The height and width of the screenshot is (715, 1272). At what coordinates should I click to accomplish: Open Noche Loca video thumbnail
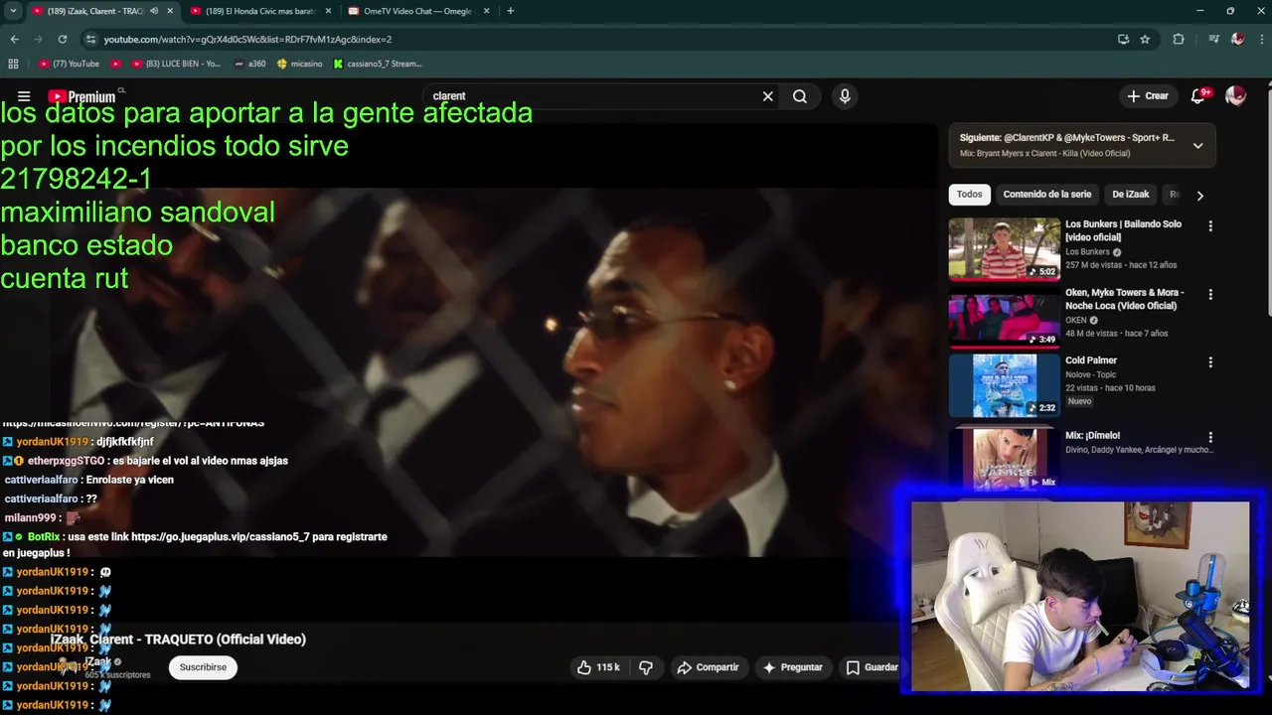point(1004,319)
